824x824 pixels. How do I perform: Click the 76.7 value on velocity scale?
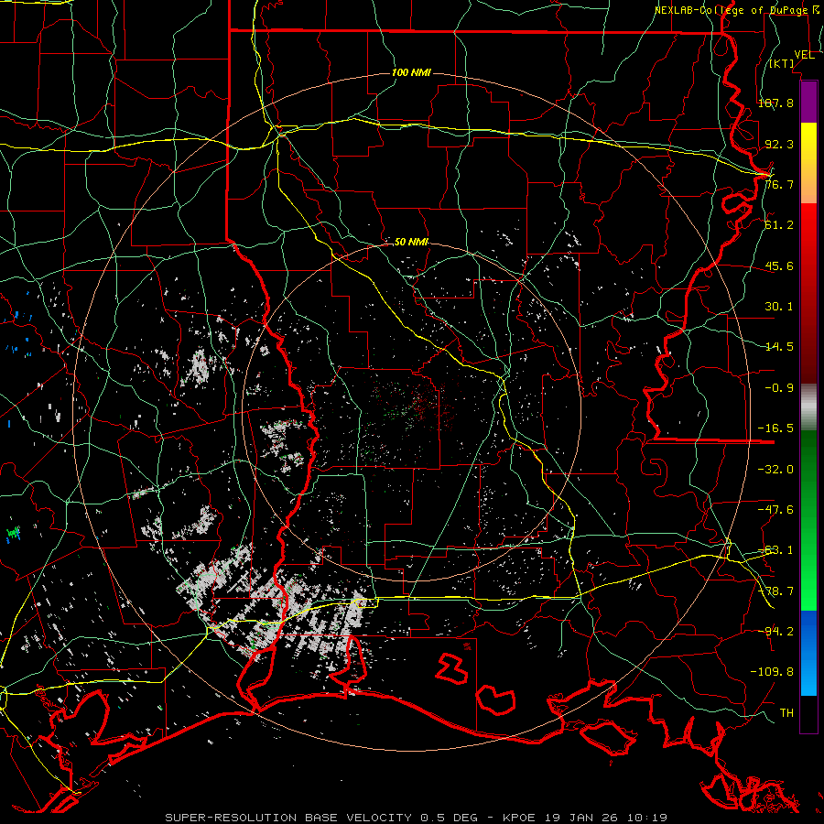point(779,184)
